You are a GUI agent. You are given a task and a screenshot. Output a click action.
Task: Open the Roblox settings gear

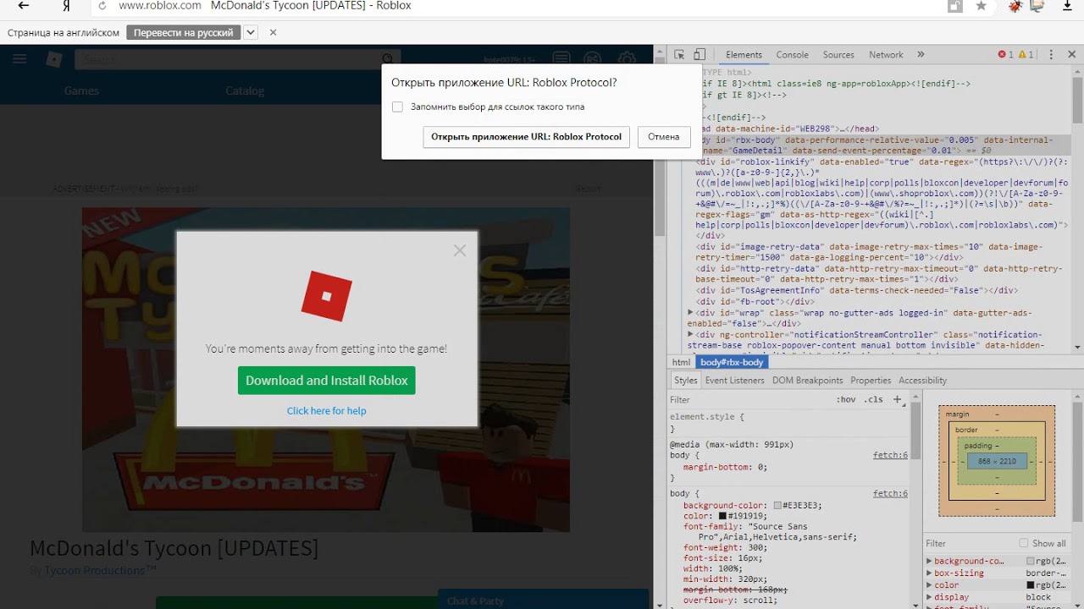pos(627,58)
